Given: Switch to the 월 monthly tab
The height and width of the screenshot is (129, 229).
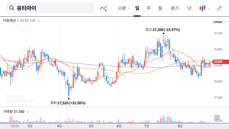Looking at the screenshot, I should point(160,8).
